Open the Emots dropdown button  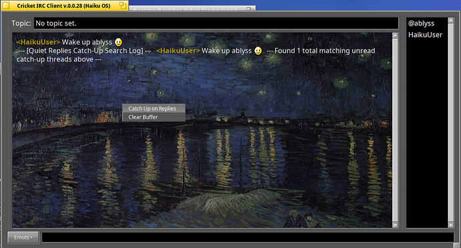point(23,237)
